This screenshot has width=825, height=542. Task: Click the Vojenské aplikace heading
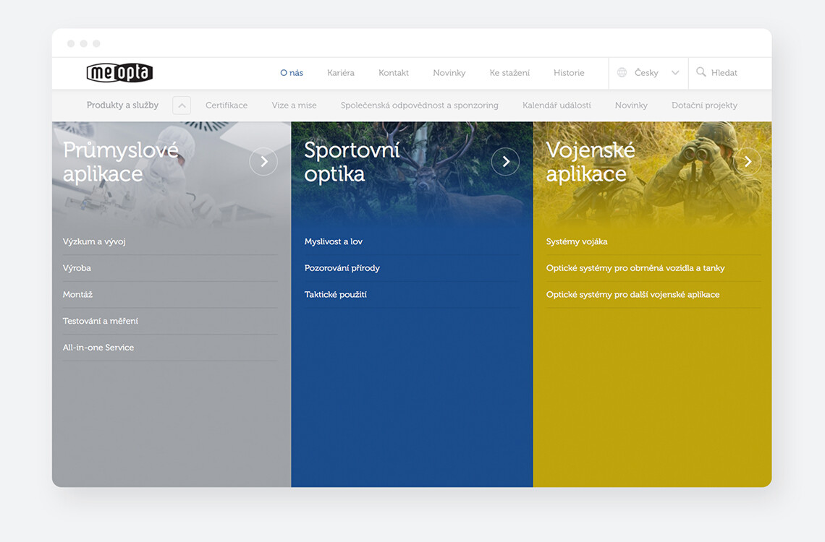(x=591, y=162)
